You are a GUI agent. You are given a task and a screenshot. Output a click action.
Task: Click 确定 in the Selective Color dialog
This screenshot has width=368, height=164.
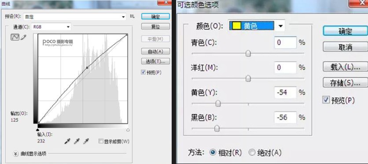[x=345, y=31]
